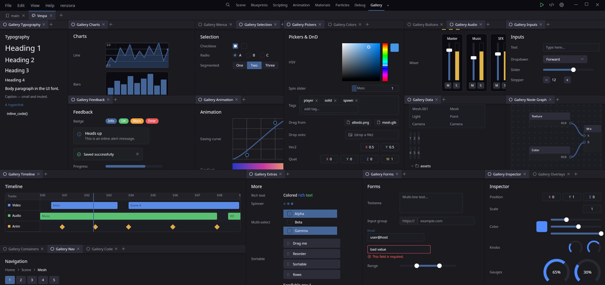The height and width of the screenshot is (285, 605).
Task: Solo the Master channel with S button
Action: (x=456, y=86)
